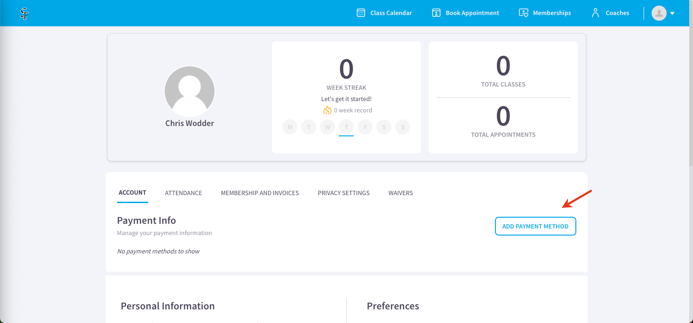Select the ACCOUNT tab

click(x=133, y=193)
